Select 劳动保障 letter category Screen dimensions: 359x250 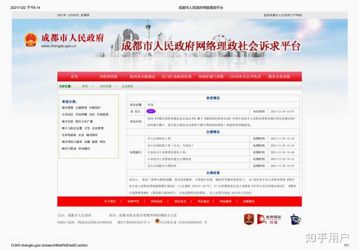pos(81,115)
